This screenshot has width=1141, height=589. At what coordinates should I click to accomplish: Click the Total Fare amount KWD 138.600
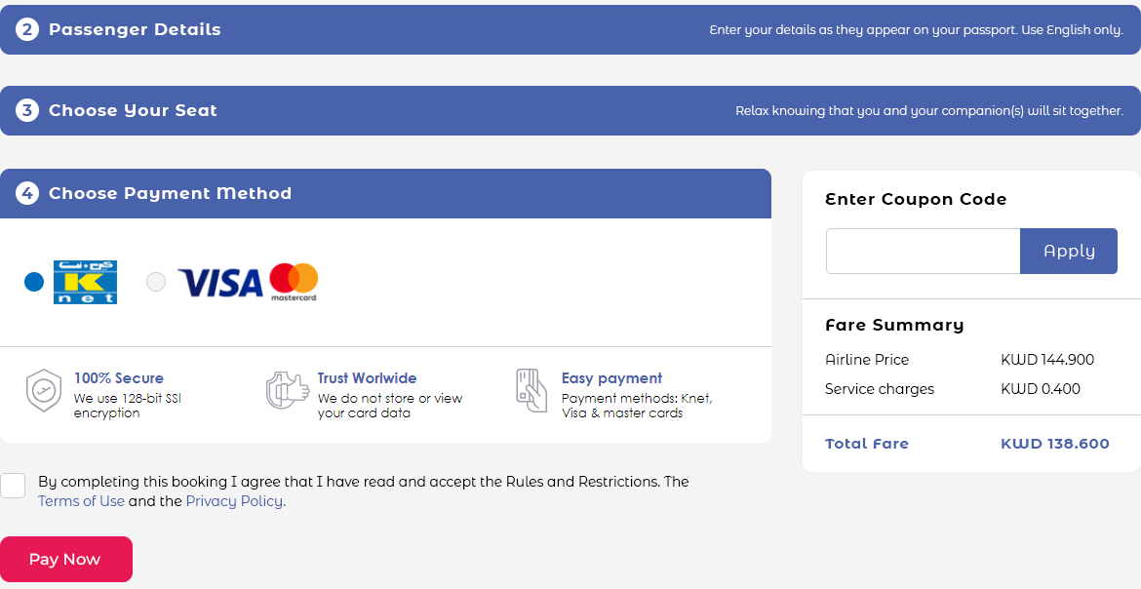click(1054, 444)
